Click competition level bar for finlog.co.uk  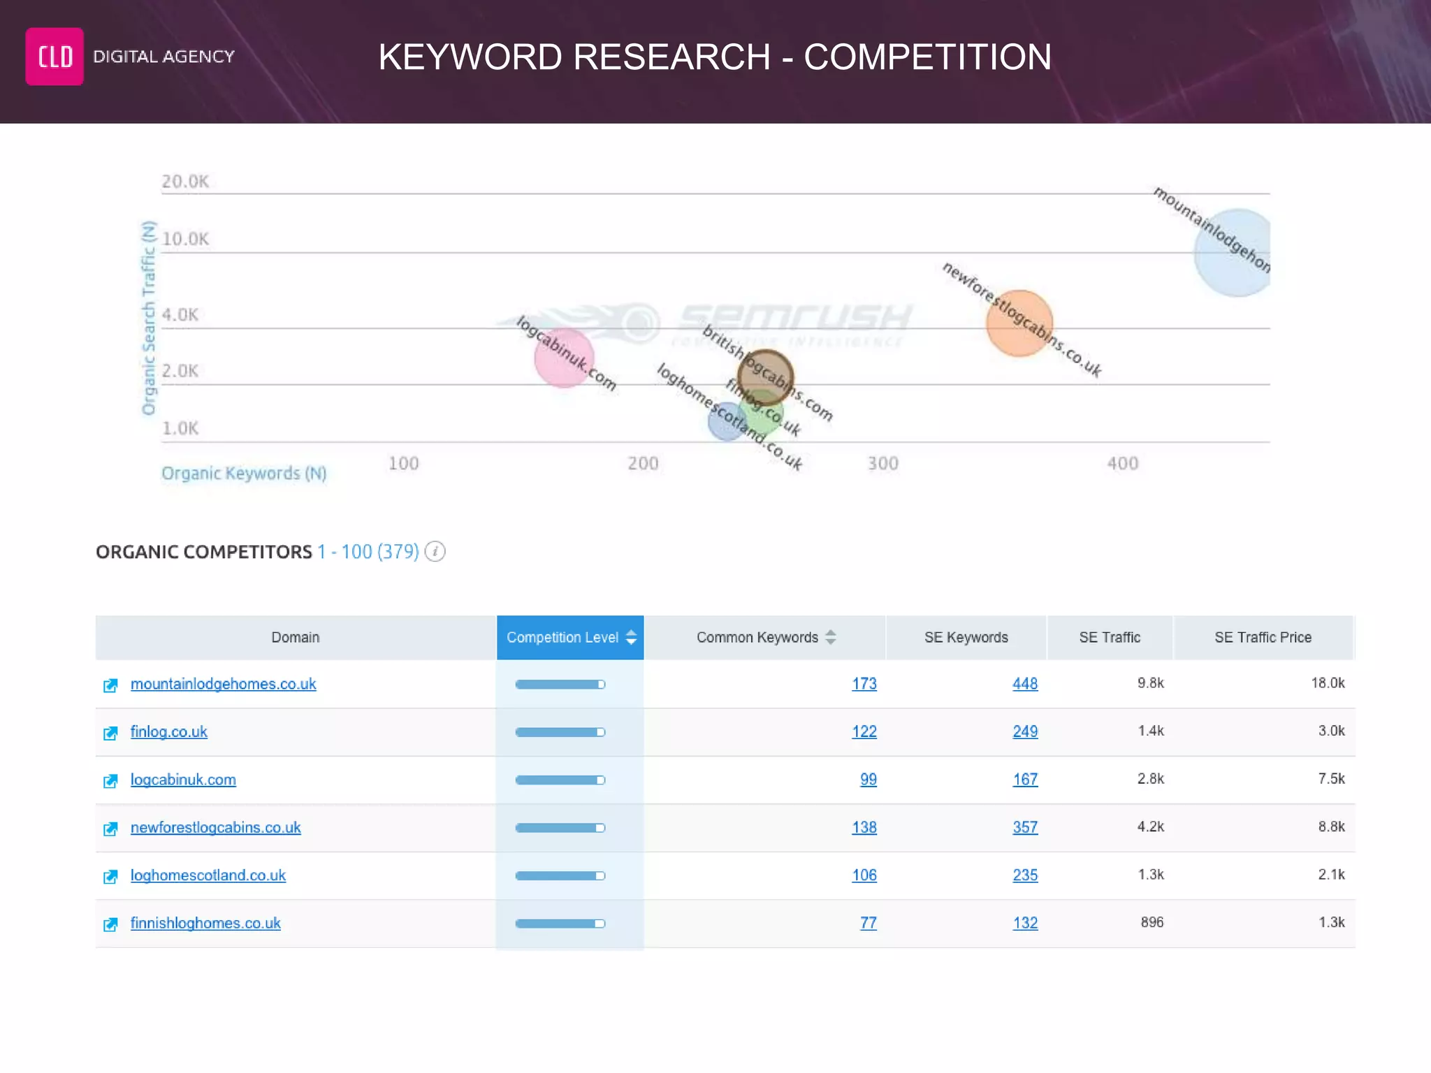click(x=560, y=732)
